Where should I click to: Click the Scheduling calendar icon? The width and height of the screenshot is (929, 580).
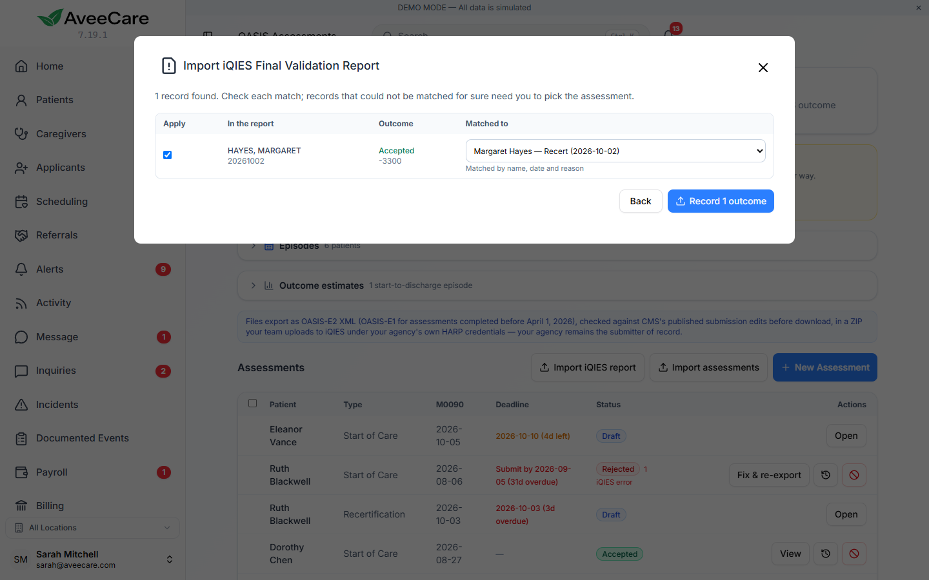pyautogui.click(x=21, y=202)
